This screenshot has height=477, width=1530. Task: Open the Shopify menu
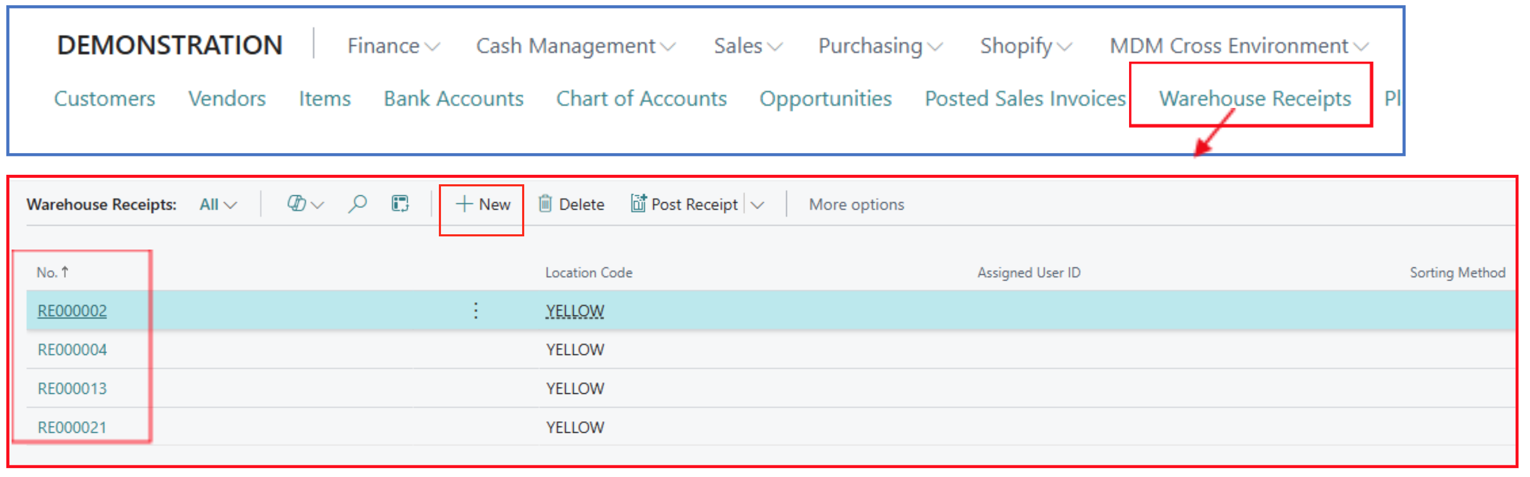[1025, 46]
